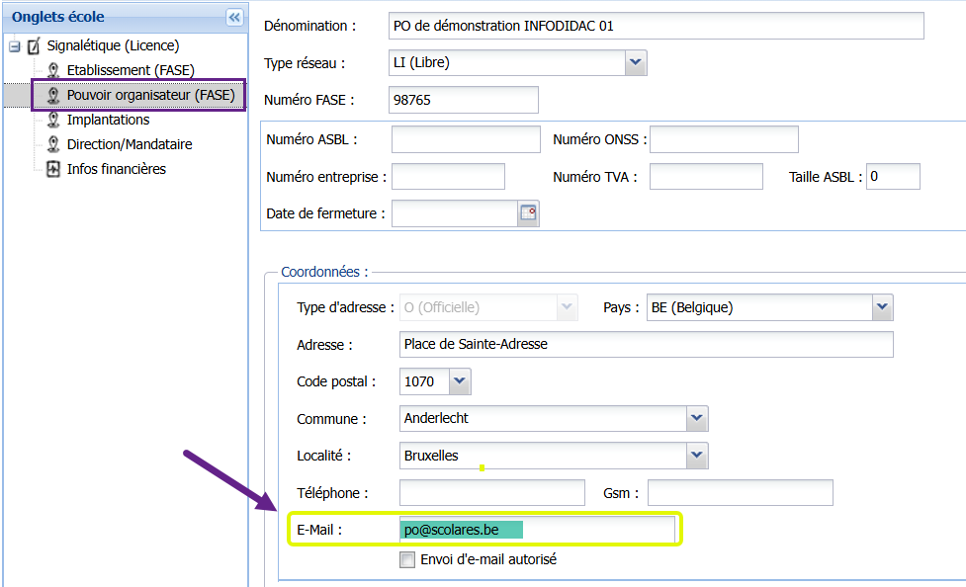Click the Pouvoir organisateur pin icon
The width and height of the screenshot is (966, 587).
[53, 95]
